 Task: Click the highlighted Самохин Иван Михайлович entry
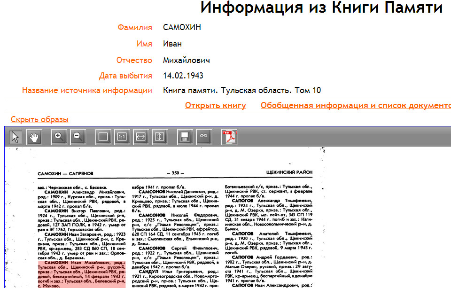81,273
